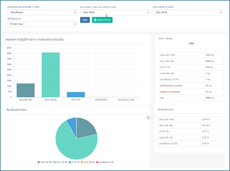Click the ดีเด่น (90-100) bar in chart

coord(26,90)
